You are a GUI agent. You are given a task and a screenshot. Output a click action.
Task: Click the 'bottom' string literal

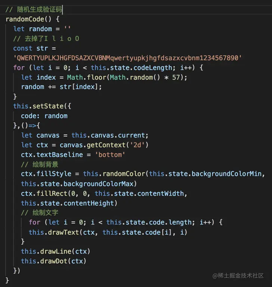pyautogui.click(x=110, y=155)
